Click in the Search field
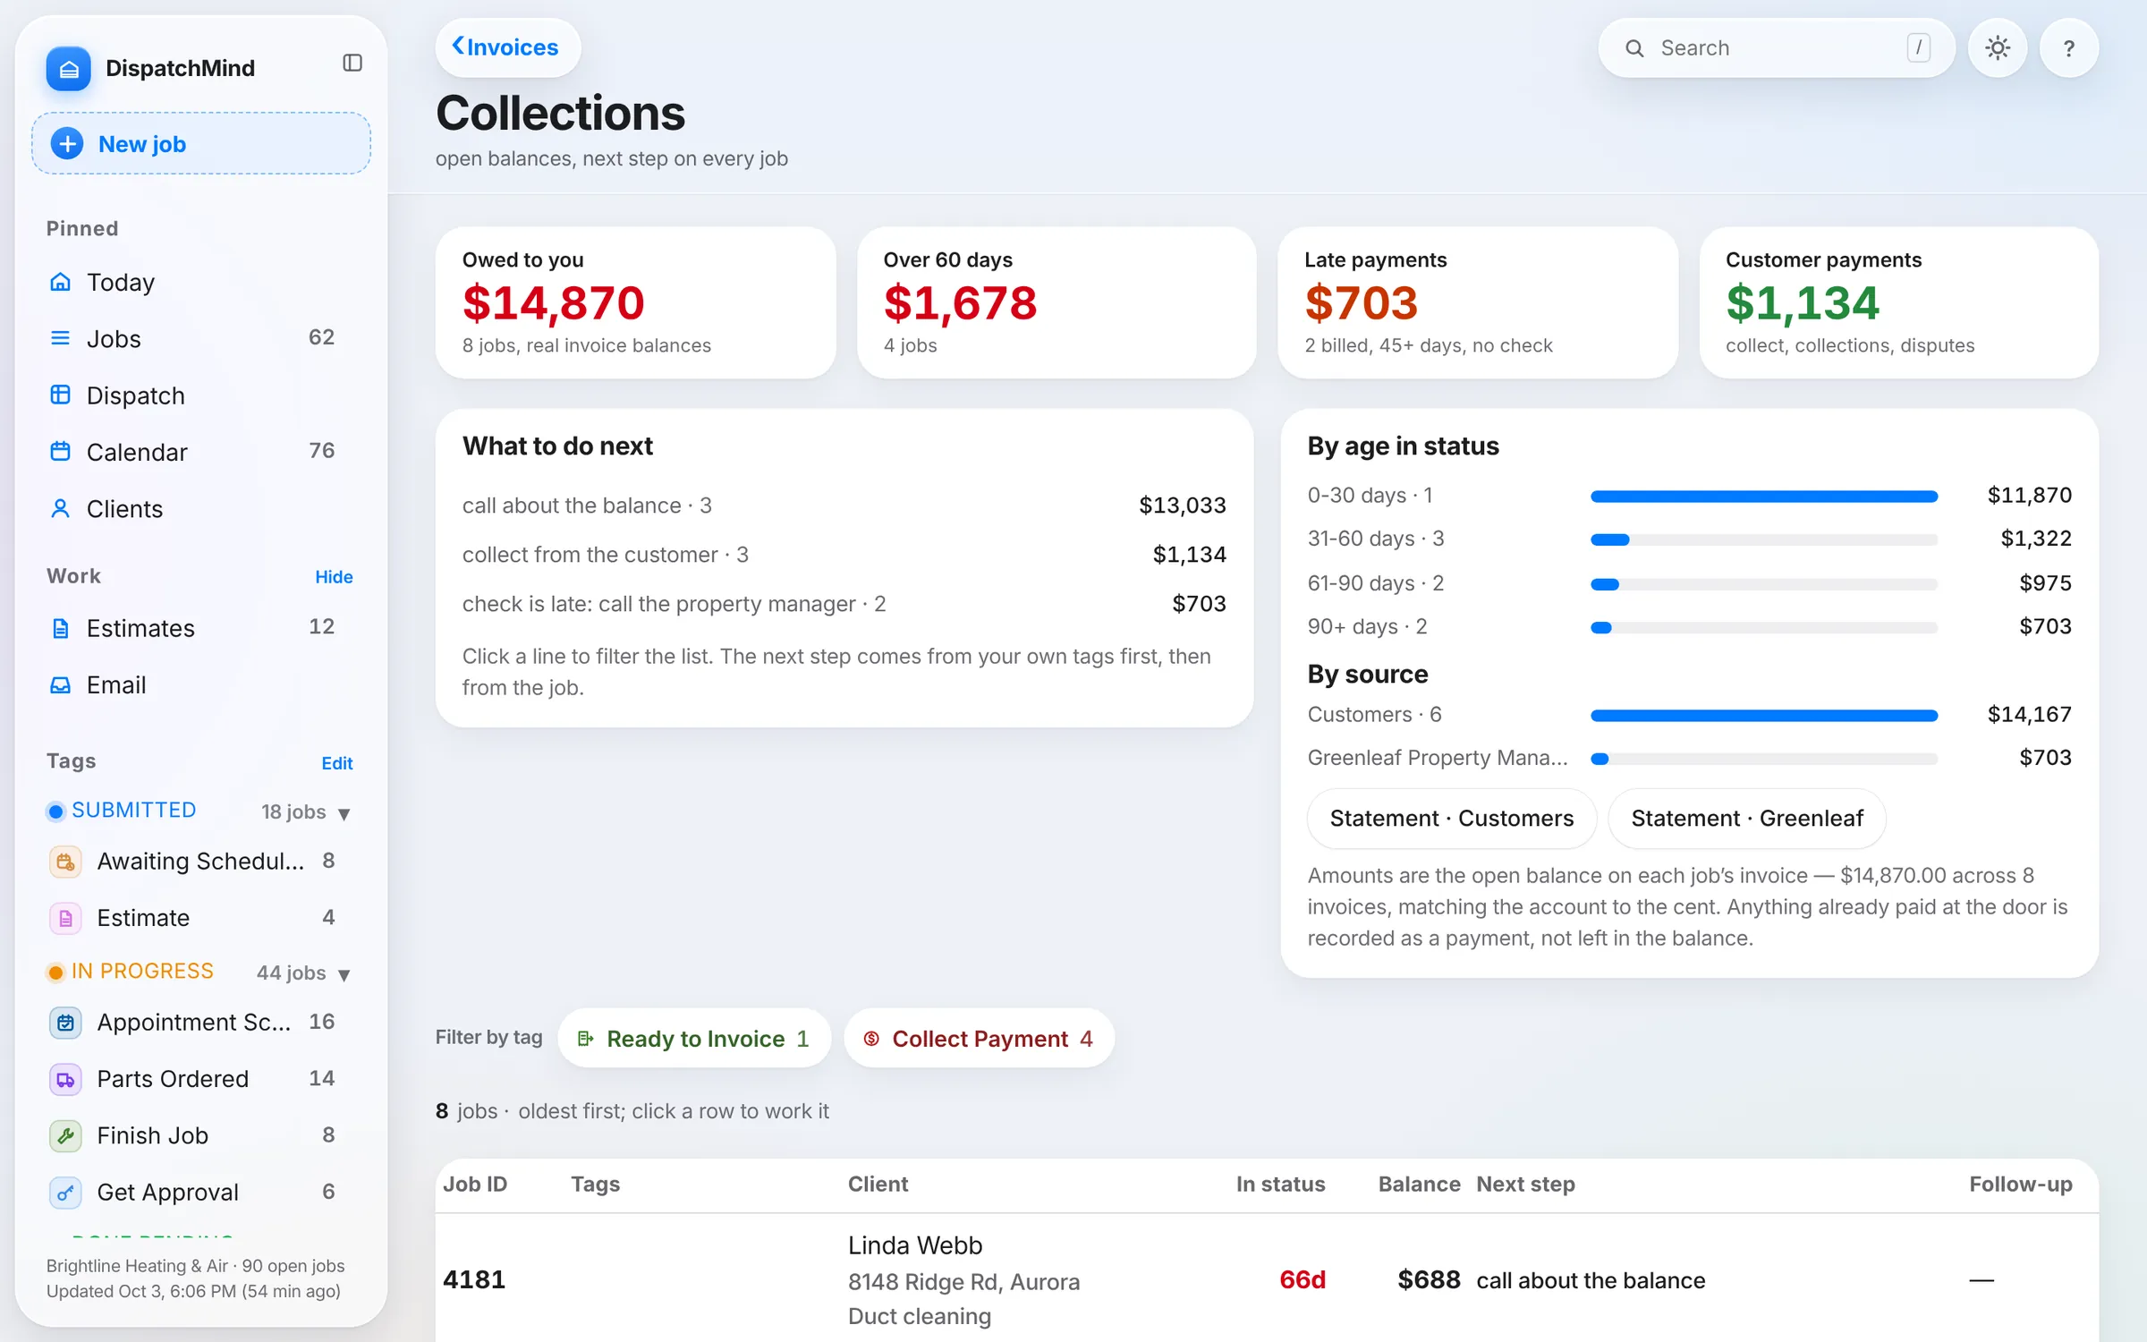The height and width of the screenshot is (1342, 2147). [x=1776, y=47]
